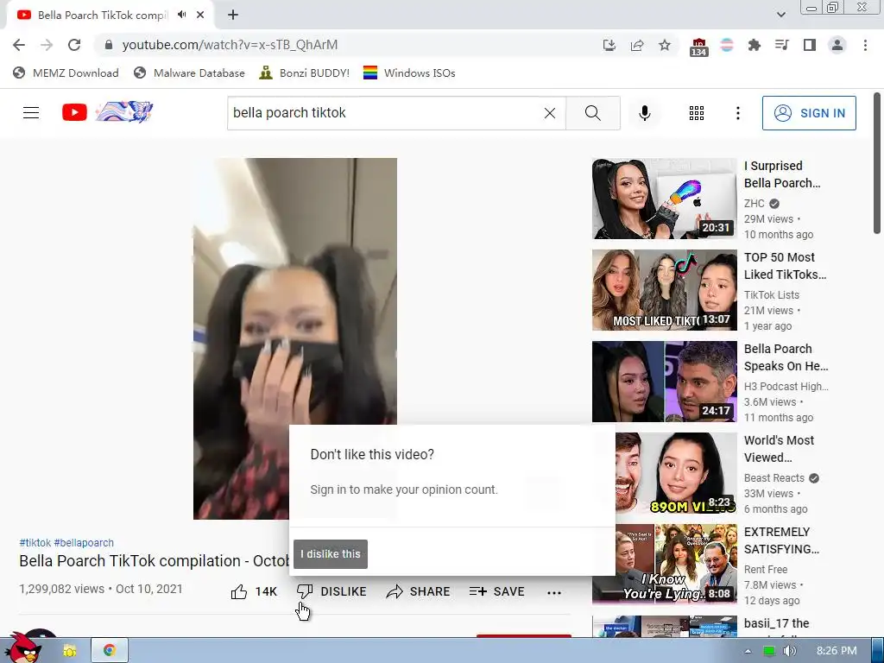This screenshot has height=663, width=884.
Task: Click the green network tray icon
Action: (x=768, y=651)
